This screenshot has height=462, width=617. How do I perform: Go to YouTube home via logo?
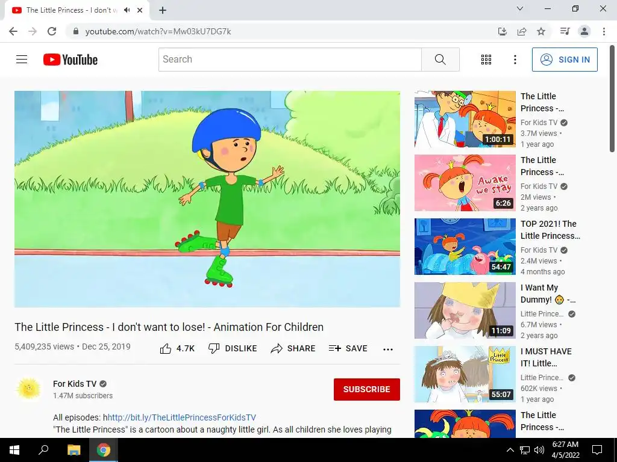[70, 60]
